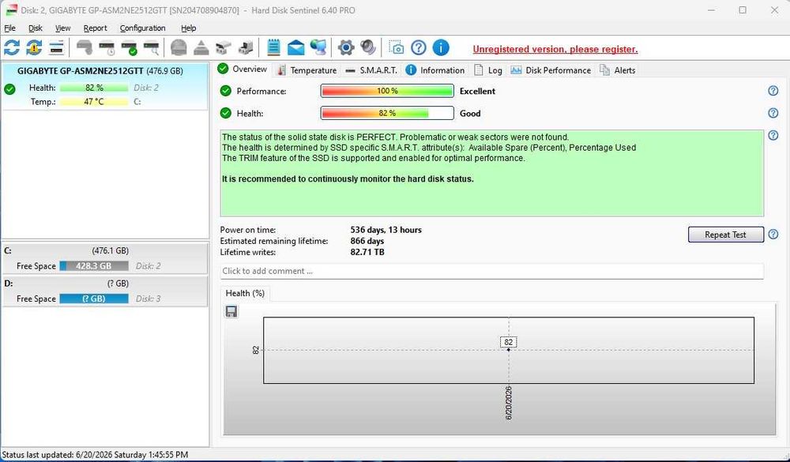Click the Performance 100 % bar
Viewport: 790px width, 462px height.
point(387,91)
